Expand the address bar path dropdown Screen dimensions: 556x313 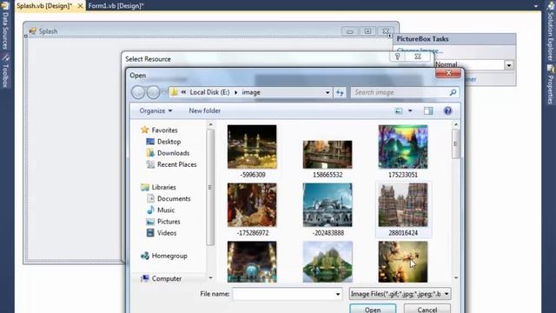coord(328,93)
